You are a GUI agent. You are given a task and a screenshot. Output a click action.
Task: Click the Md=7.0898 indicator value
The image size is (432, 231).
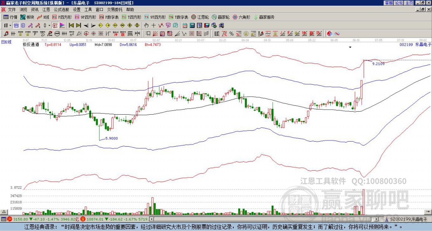[103, 44]
